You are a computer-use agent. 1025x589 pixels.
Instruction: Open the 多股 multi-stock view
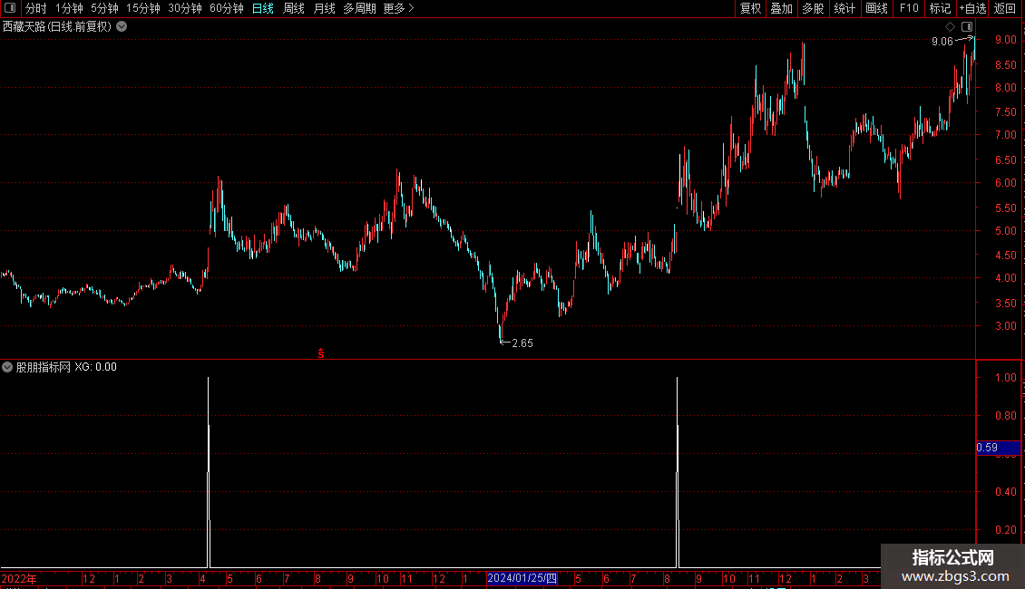click(813, 8)
